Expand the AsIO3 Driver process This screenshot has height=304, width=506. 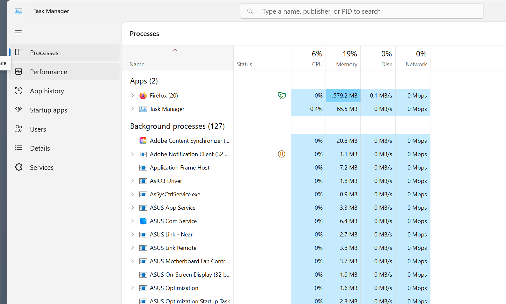click(x=133, y=181)
